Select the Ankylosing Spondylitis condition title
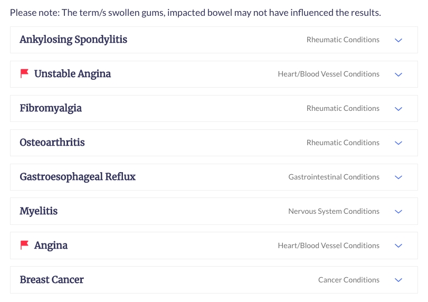 coord(73,40)
